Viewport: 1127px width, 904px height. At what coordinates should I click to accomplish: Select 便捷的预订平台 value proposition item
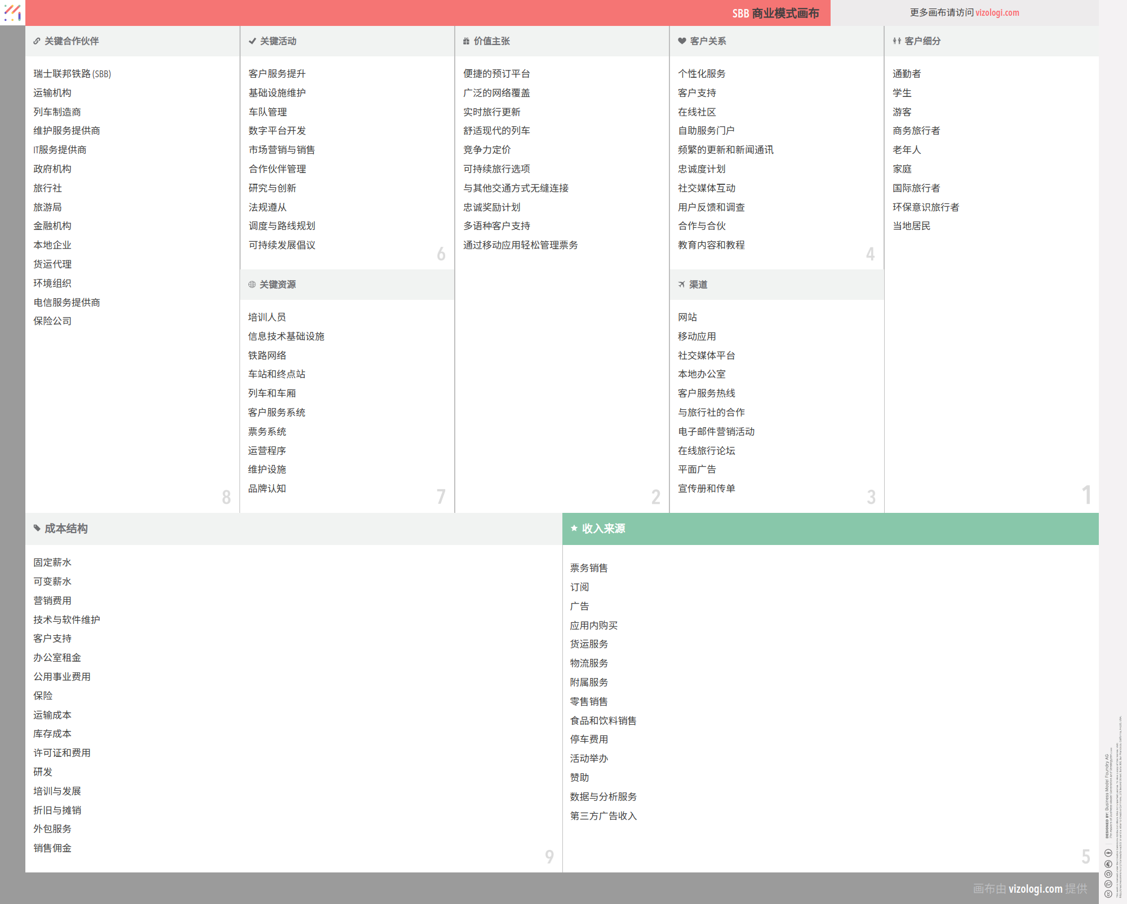click(496, 74)
